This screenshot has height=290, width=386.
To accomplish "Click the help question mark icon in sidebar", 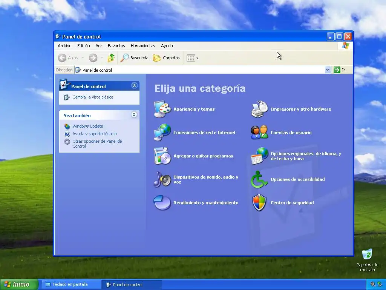I will click(67, 134).
